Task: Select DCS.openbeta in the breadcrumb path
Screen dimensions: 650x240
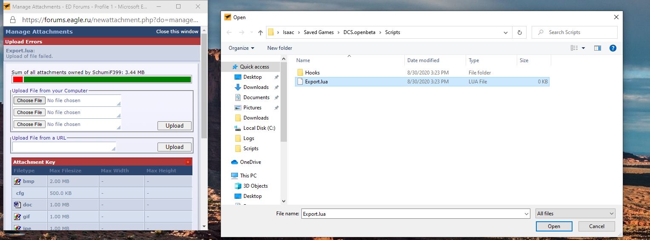Action: 359,32
